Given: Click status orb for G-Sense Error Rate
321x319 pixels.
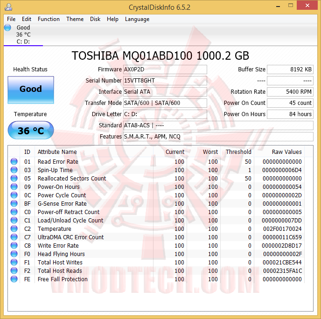Looking at the screenshot, I should 14,203.
